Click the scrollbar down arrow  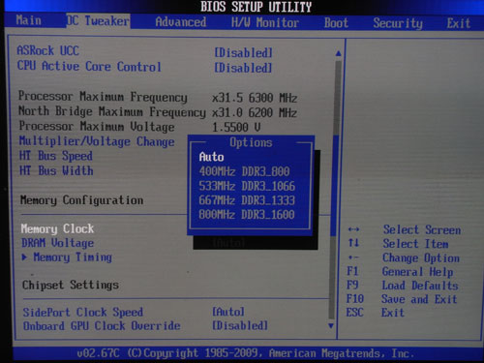click(x=331, y=326)
